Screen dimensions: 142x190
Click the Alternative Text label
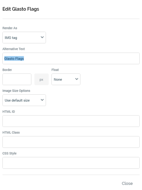pos(14,49)
